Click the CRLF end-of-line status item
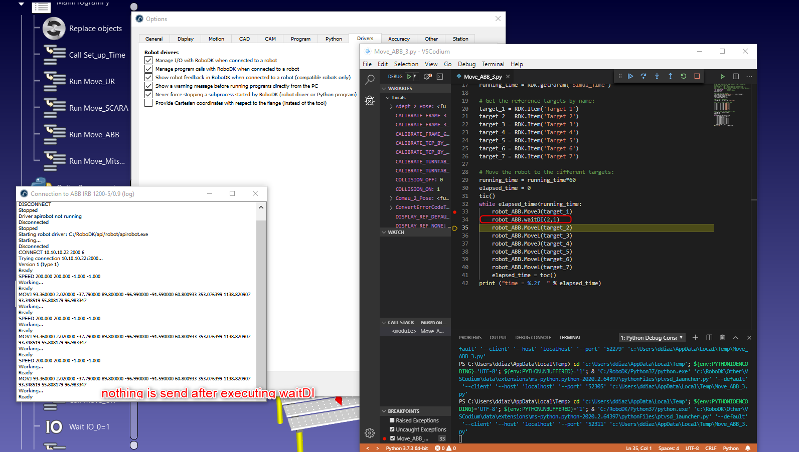The height and width of the screenshot is (452, 799). point(711,448)
